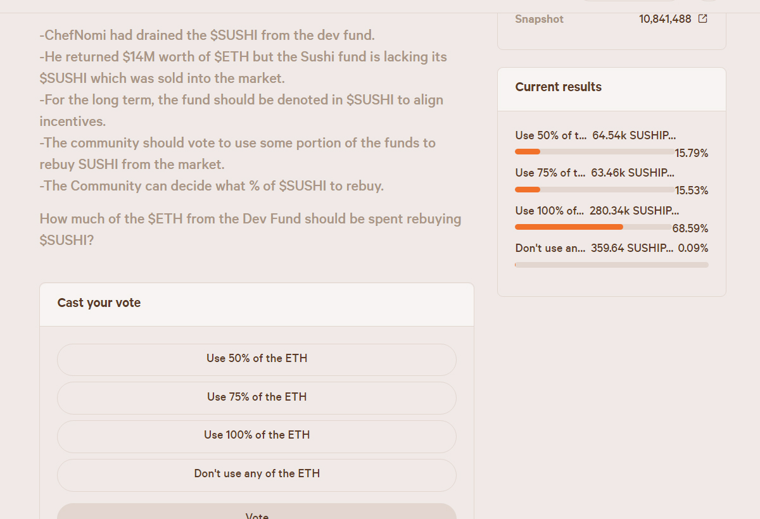760x519 pixels.
Task: Click the truncated 'Don't use an...' result label
Action: click(550, 248)
